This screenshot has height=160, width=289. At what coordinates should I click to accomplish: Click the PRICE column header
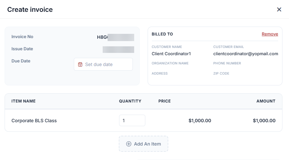point(165,101)
